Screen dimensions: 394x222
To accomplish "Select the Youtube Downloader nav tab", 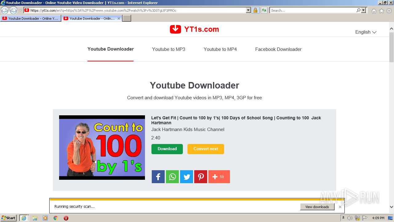I will pyautogui.click(x=111, y=49).
